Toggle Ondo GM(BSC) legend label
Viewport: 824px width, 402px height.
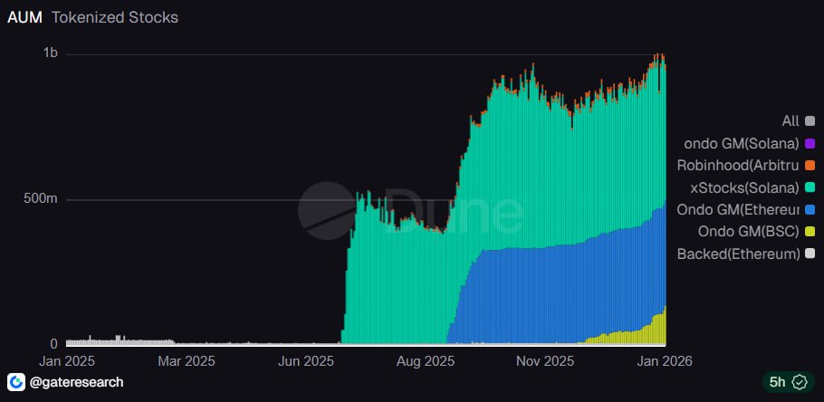coord(749,232)
